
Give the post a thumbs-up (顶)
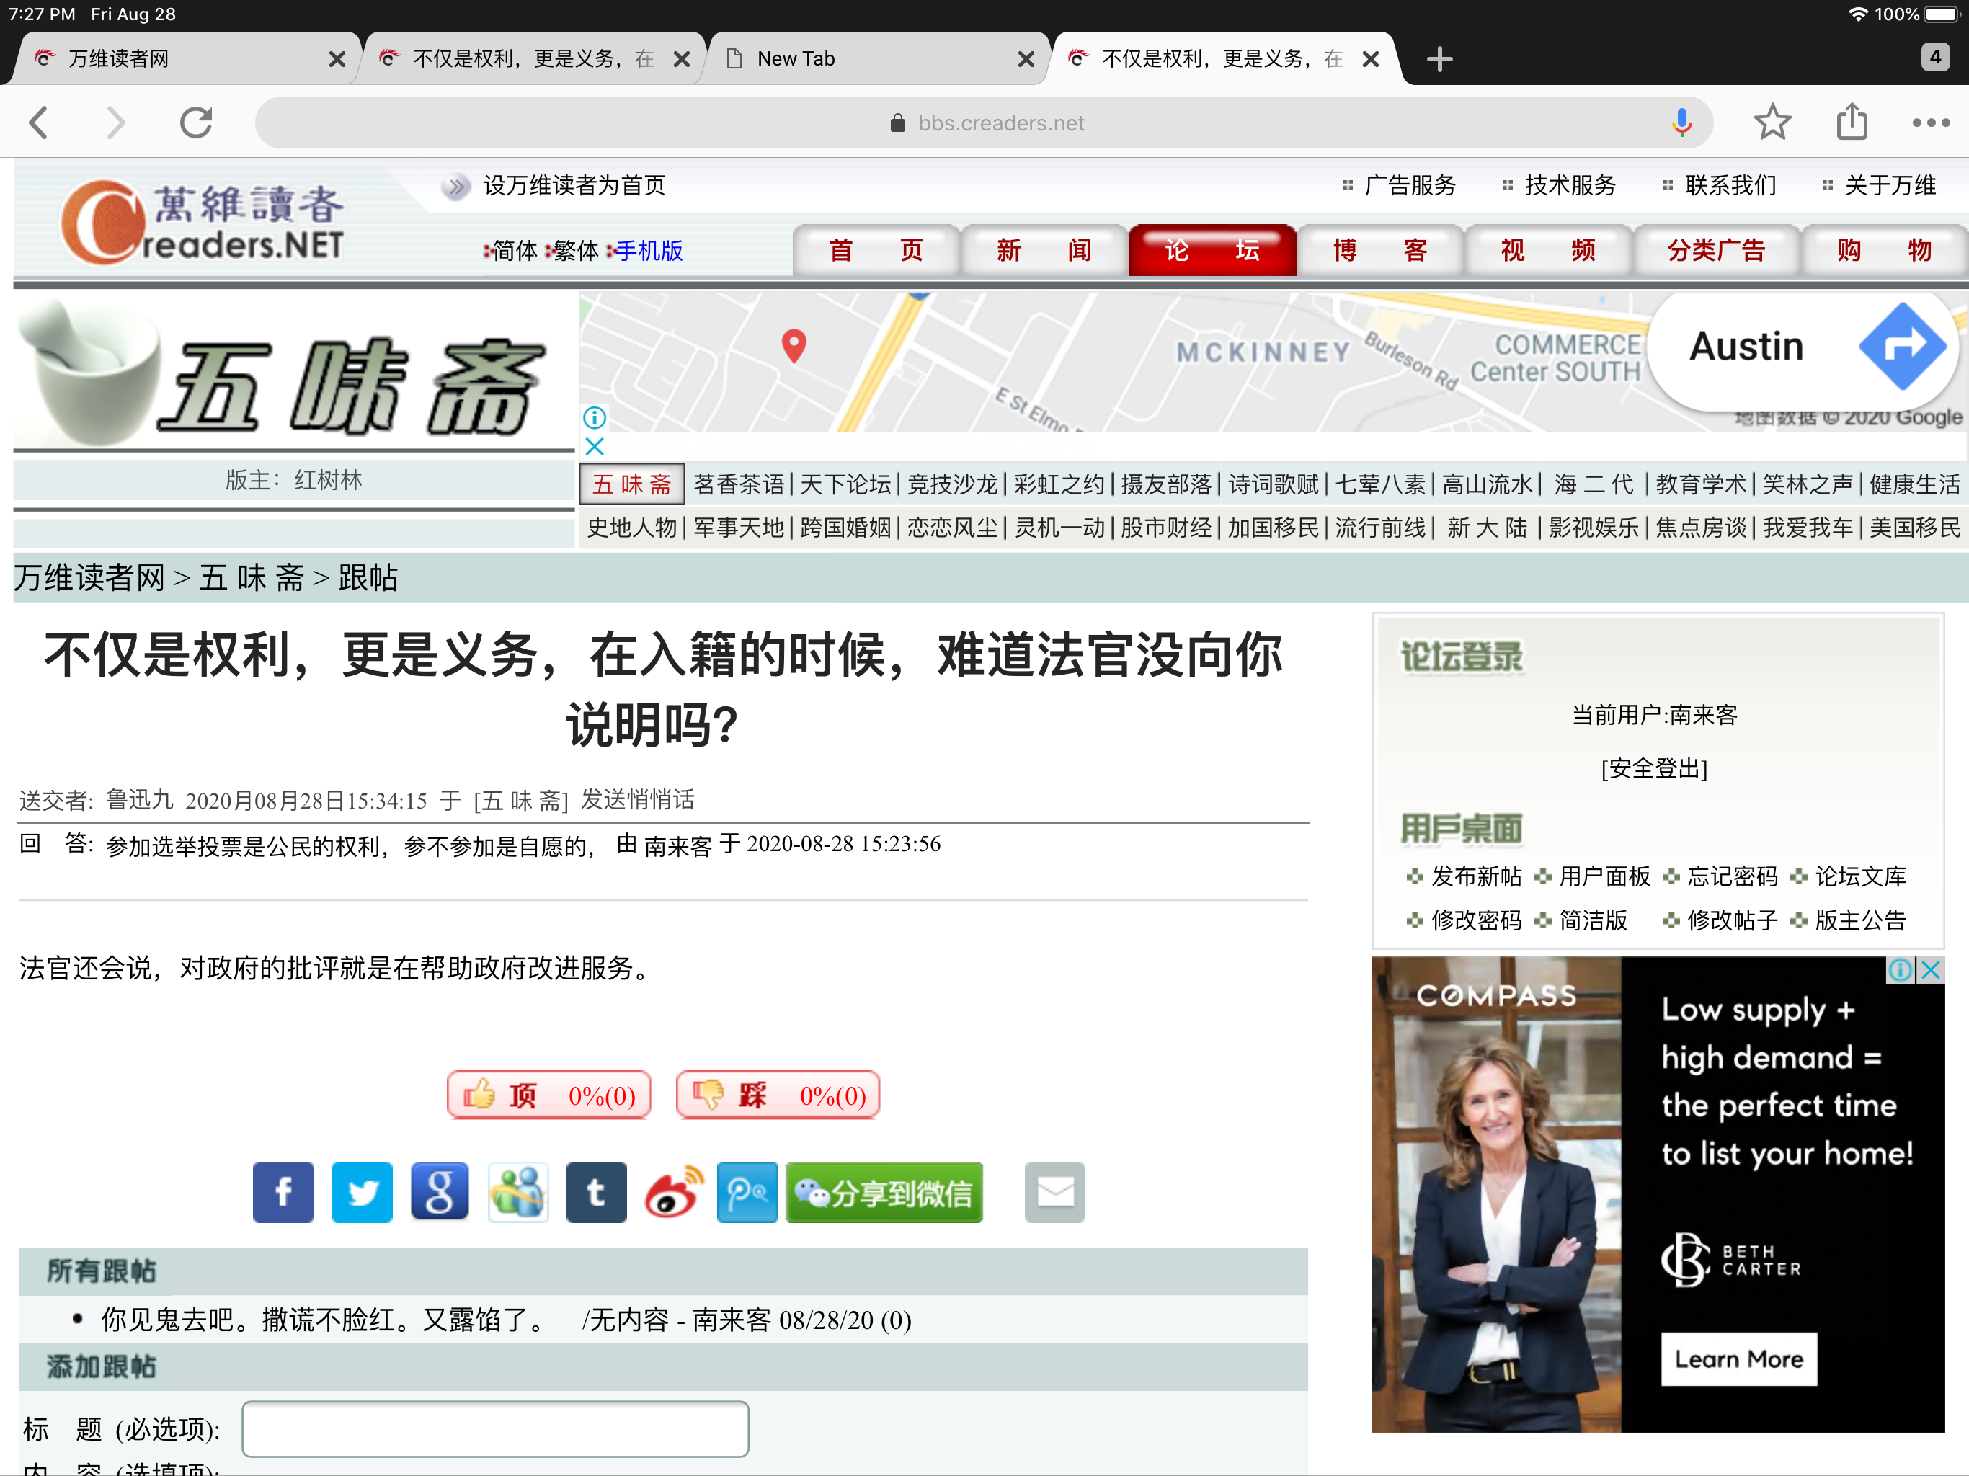click(x=548, y=1095)
